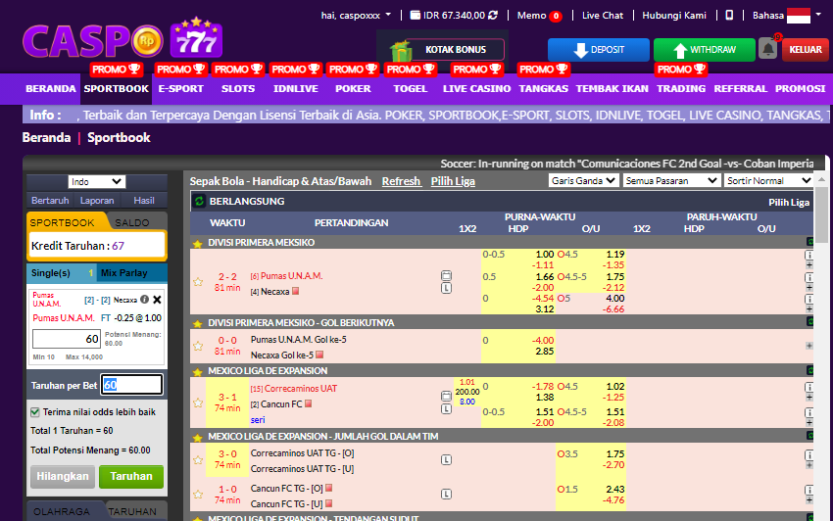Viewport: 833px width, 521px height.
Task: Click the live L icon for Cancun FC TG
Action: point(446,495)
